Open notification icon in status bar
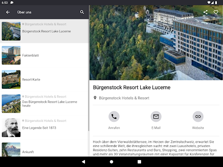Viewport: 223px width, 167px height. [12, 3]
